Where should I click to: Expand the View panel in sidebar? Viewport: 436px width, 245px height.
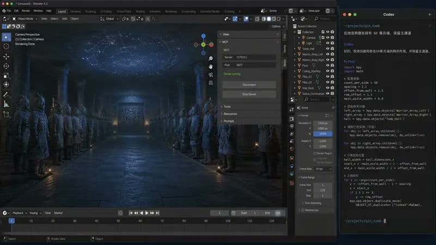click(226, 34)
